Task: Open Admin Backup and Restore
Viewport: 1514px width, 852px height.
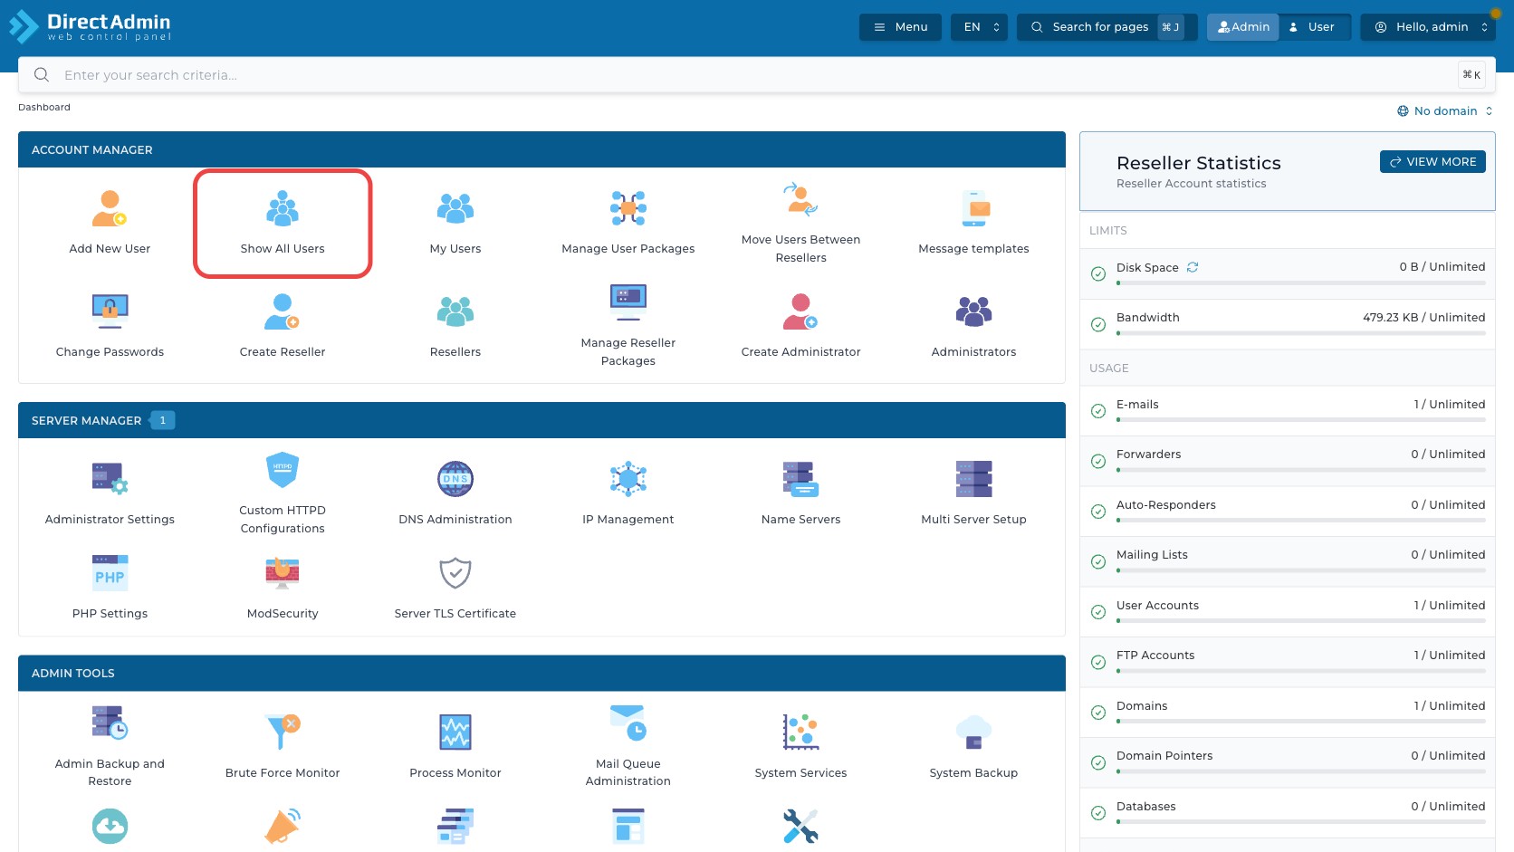Action: [110, 746]
